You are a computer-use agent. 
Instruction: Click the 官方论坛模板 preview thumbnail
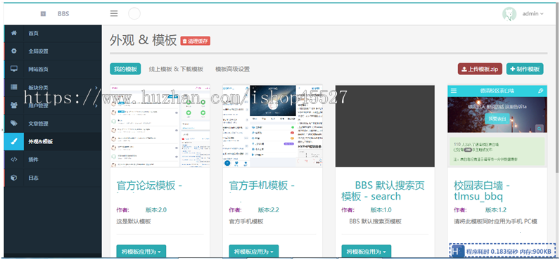point(160,126)
